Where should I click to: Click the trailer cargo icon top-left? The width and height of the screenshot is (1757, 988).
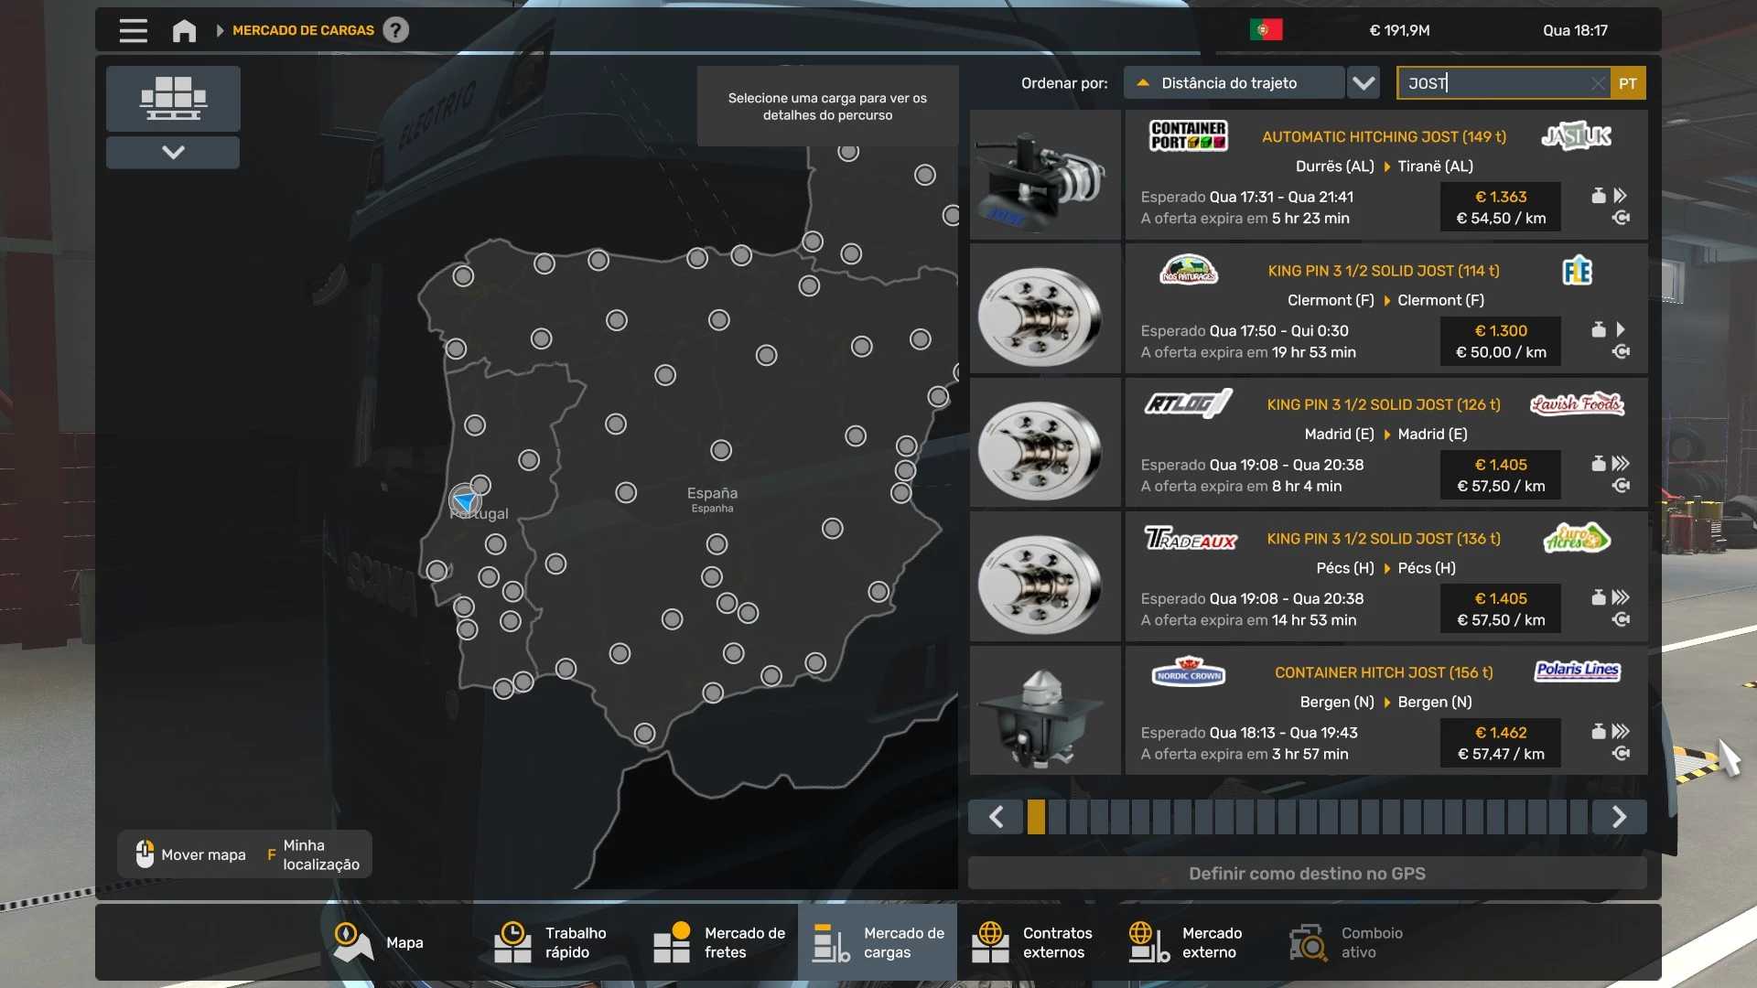(173, 98)
